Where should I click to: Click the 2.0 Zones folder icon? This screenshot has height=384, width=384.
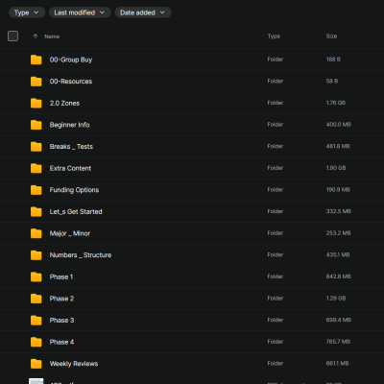(36, 103)
